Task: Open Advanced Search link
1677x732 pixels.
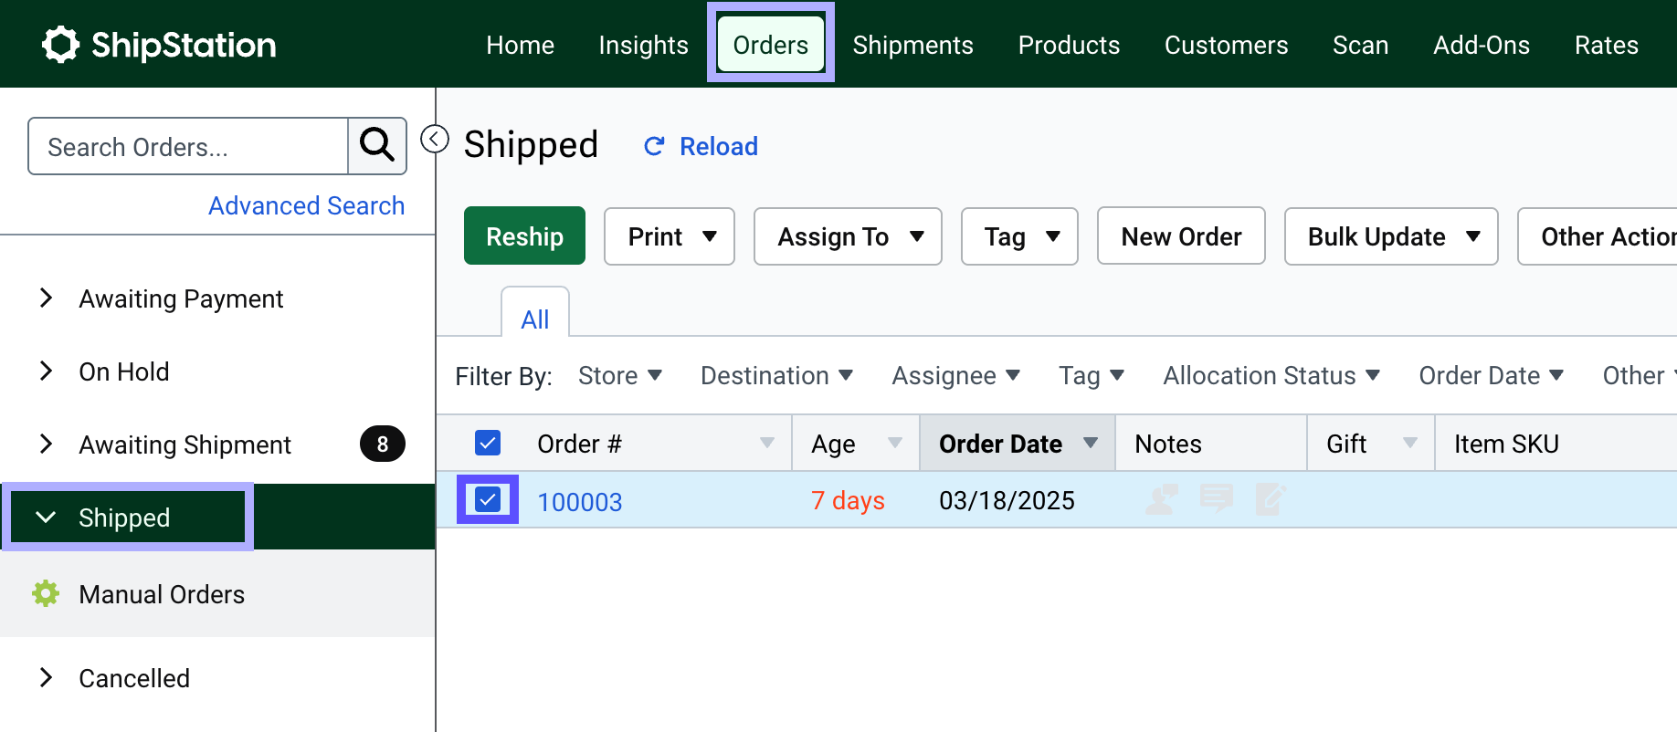Action: pos(306,205)
